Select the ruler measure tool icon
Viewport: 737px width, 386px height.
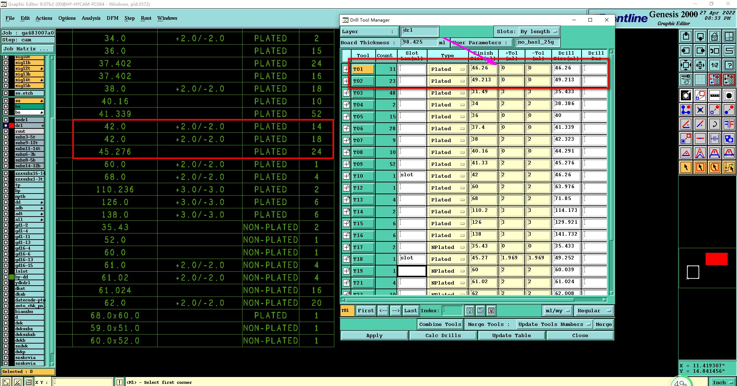pyautogui.click(x=714, y=95)
